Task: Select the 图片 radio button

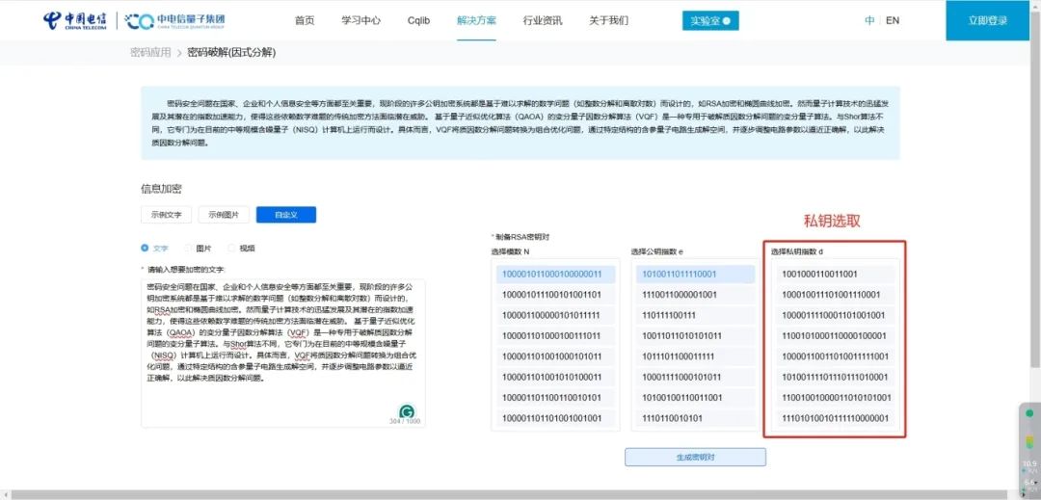Action: point(189,248)
